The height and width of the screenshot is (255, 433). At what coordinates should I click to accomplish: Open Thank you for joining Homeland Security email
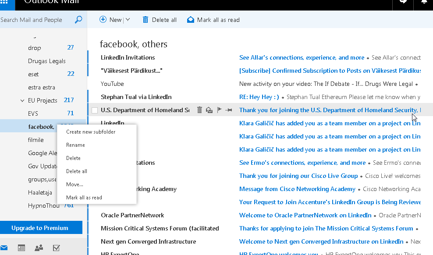tap(330, 110)
